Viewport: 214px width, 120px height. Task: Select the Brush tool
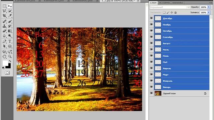(x=10, y=21)
